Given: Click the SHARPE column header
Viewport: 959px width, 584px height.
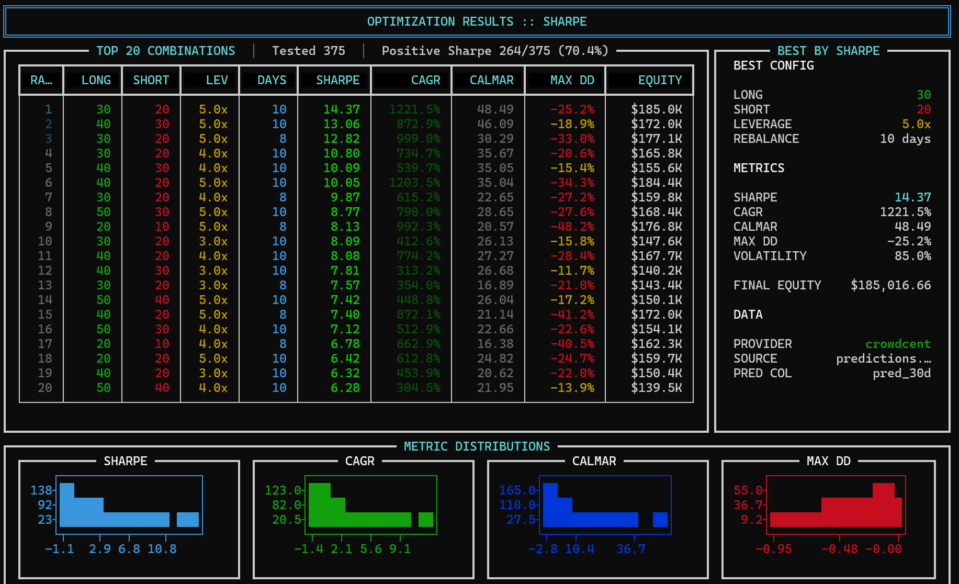Looking at the screenshot, I should pos(337,80).
